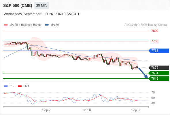Click the Sep 8 date axis label
Screen dimensions: 170x115
pos(87,110)
